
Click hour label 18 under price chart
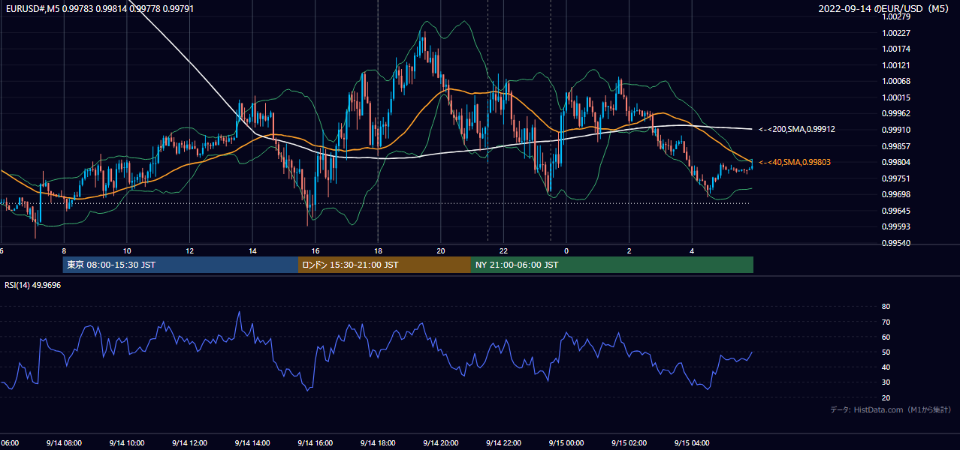pos(378,250)
